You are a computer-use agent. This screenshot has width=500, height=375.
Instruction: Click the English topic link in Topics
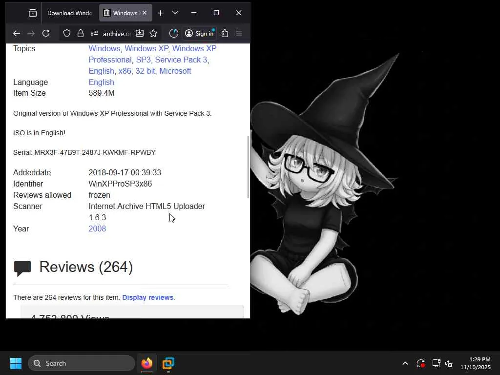point(101,71)
